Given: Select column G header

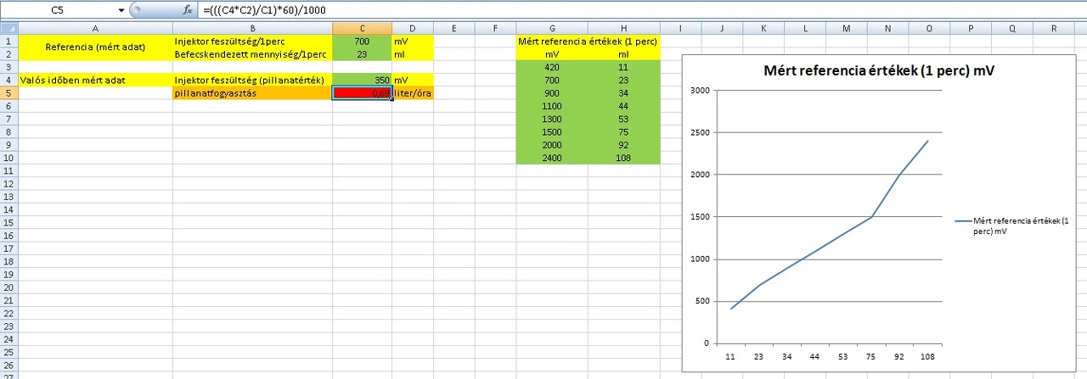Looking at the screenshot, I should tap(552, 28).
